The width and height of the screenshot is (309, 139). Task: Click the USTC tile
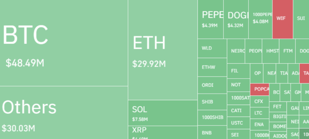238,123
